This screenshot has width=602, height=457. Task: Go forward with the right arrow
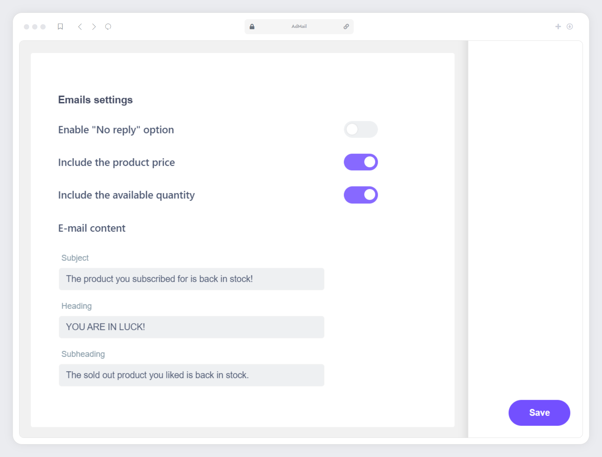94,27
